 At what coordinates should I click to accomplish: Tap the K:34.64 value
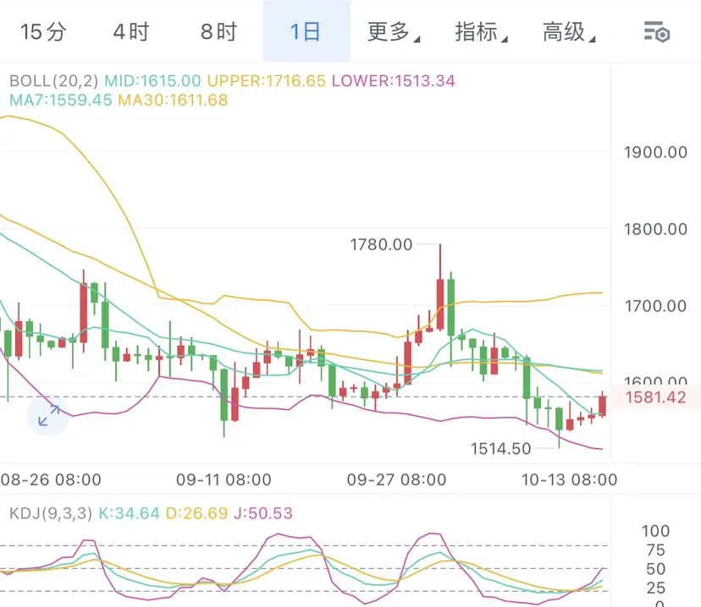click(x=129, y=513)
